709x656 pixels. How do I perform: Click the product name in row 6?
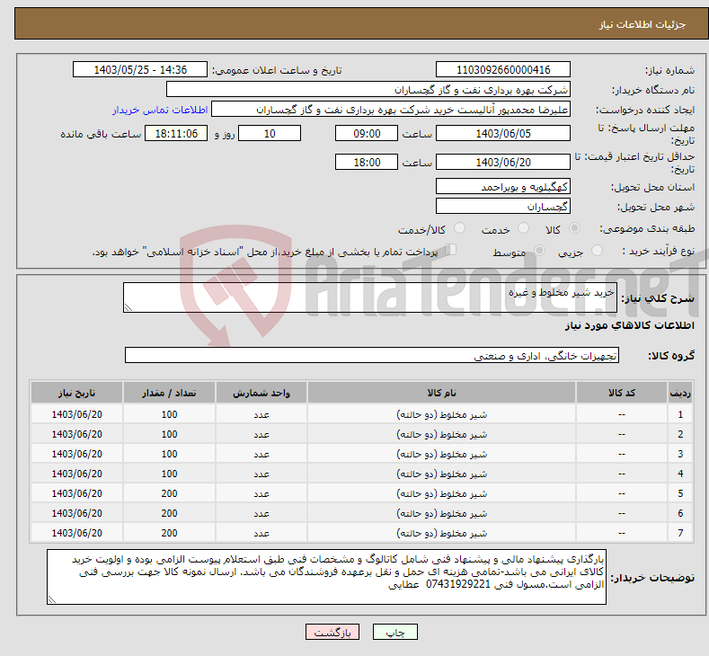(x=442, y=513)
